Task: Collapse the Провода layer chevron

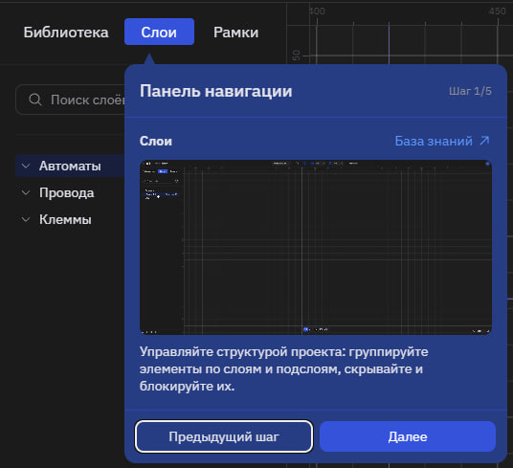Action: tap(26, 192)
